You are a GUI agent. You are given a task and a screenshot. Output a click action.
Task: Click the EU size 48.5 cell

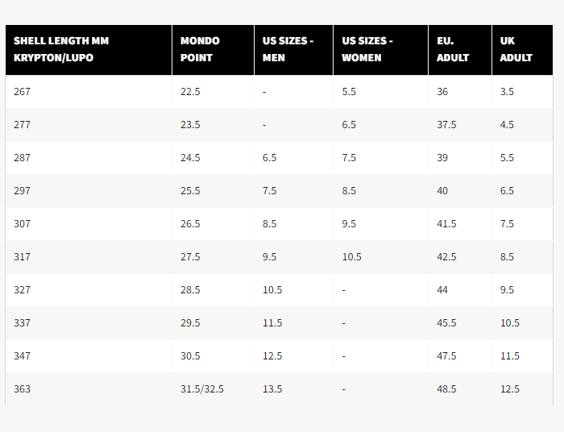(x=446, y=389)
